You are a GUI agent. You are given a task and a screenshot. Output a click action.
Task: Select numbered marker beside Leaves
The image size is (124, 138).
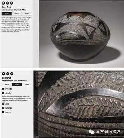pyautogui.click(x=3, y=112)
